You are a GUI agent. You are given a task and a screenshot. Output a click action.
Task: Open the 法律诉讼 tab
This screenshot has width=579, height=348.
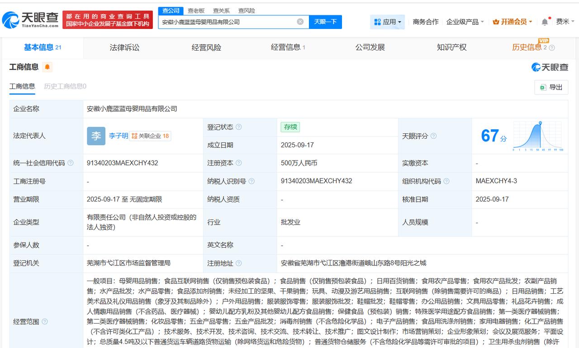[x=124, y=47]
